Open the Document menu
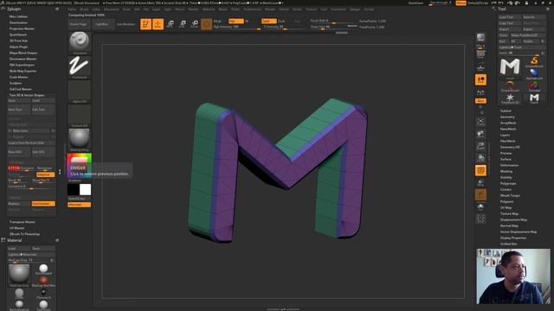This screenshot has width=554, height=311. (112, 10)
